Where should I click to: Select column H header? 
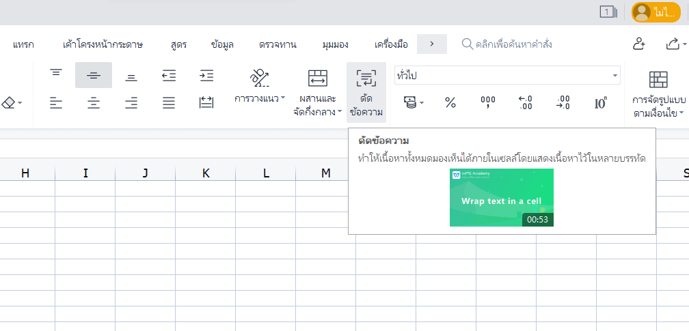pyautogui.click(x=25, y=173)
